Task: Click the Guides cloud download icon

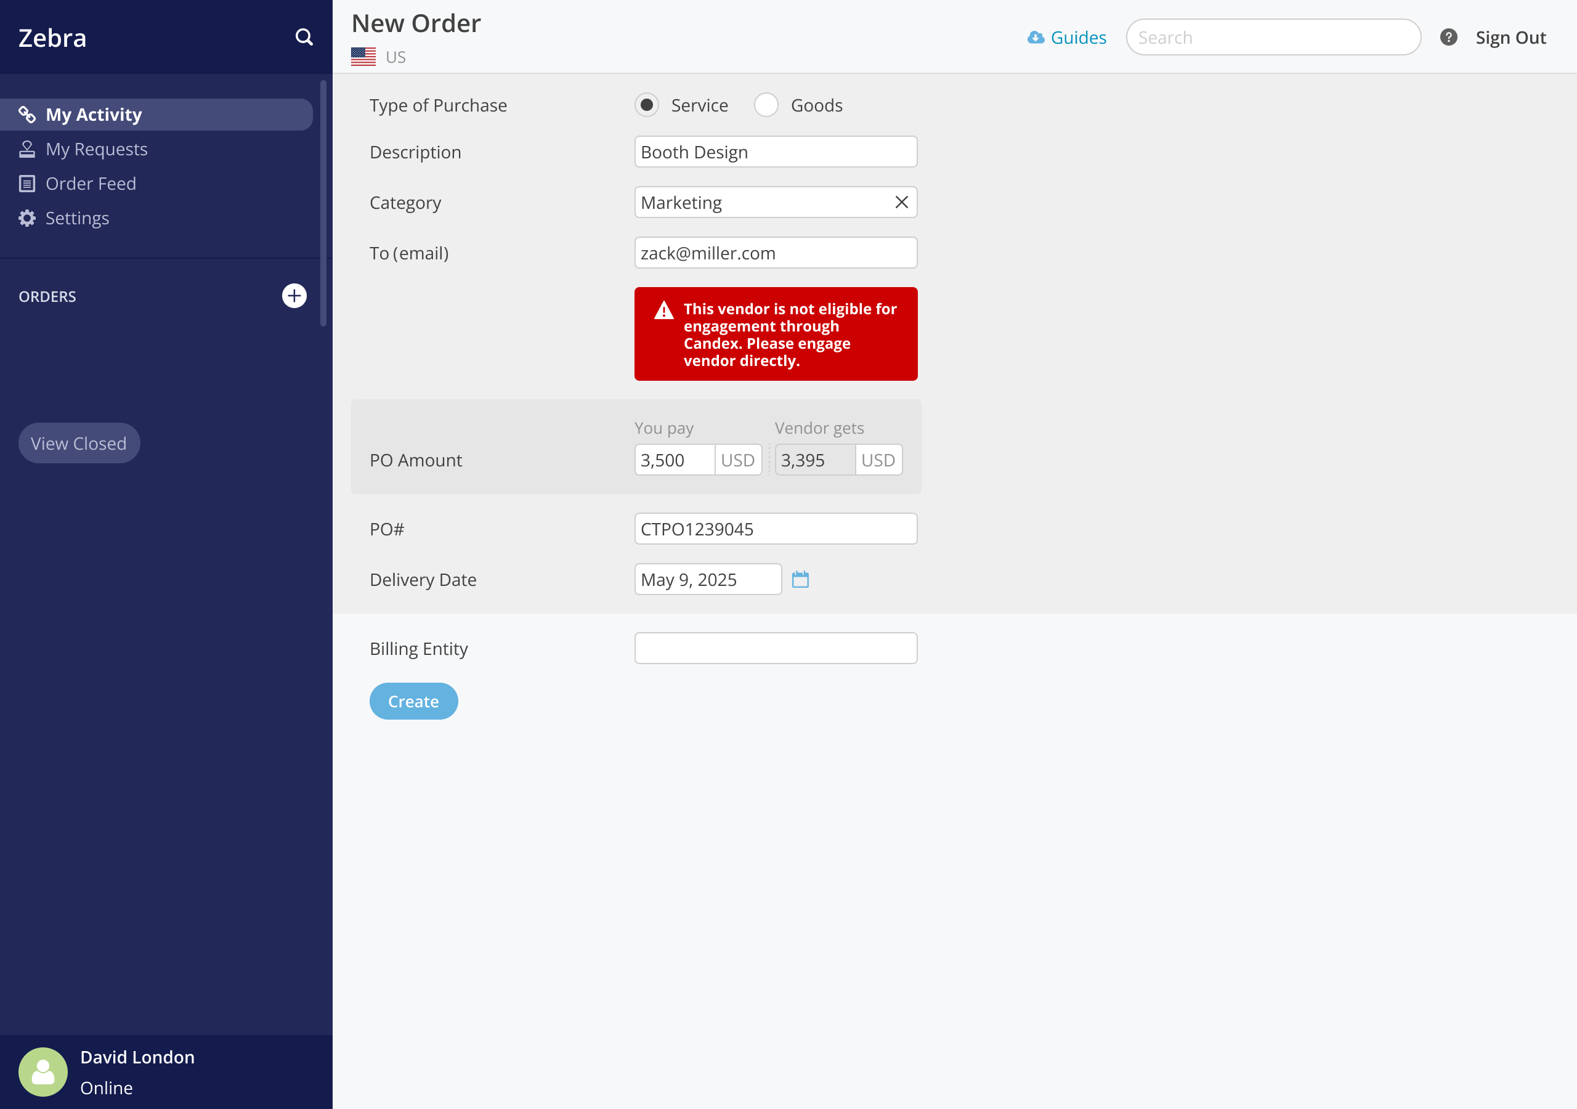Action: pyautogui.click(x=1035, y=38)
